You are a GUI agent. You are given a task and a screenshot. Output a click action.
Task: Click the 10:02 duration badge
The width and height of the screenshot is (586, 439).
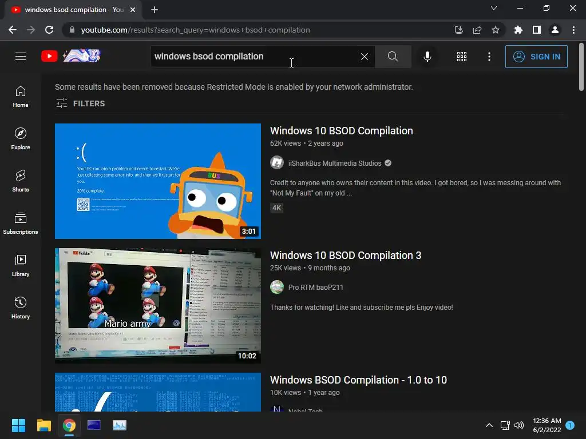[247, 356]
